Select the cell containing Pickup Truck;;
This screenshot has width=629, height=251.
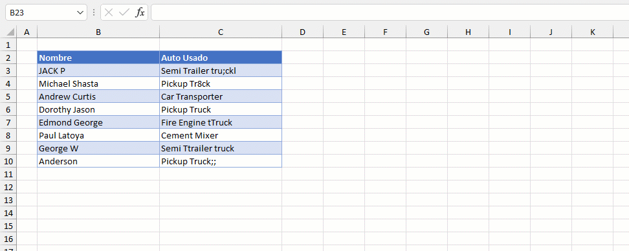click(221, 161)
